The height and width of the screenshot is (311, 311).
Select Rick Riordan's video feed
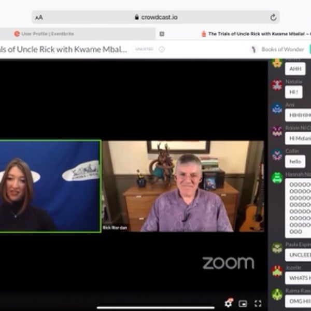(x=183, y=186)
